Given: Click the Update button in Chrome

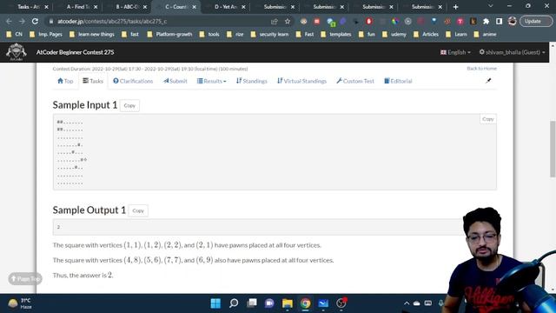Looking at the screenshot, I should pyautogui.click(x=536, y=21).
